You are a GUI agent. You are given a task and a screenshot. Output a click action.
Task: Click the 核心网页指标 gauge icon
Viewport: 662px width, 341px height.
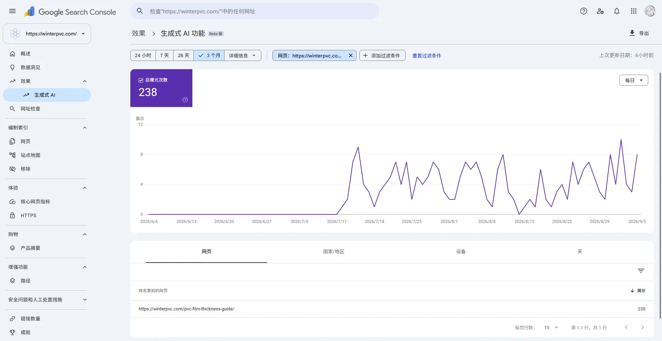click(x=12, y=202)
